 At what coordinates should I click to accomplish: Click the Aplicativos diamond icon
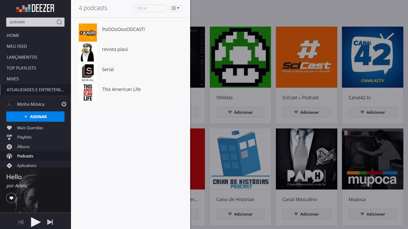pos(9,166)
